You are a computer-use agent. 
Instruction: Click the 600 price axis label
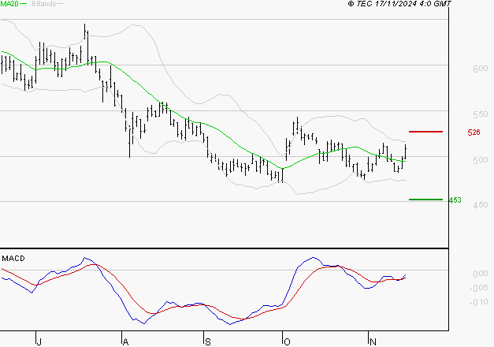(481, 69)
